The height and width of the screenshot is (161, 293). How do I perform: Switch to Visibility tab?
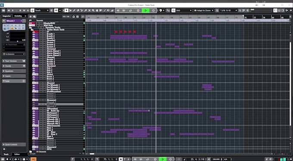tap(18, 16)
